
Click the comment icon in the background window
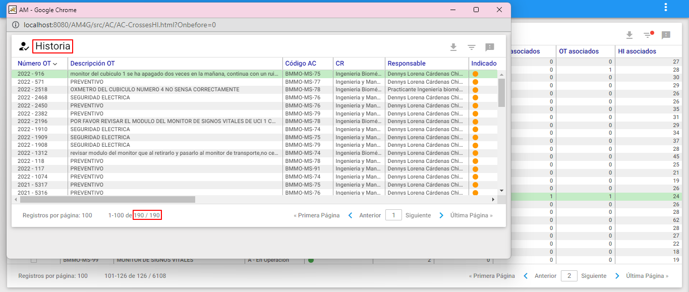(x=666, y=35)
